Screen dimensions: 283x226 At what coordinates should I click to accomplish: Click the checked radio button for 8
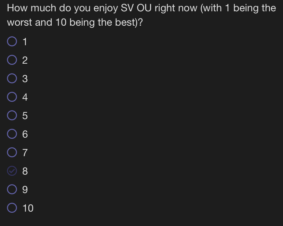pyautogui.click(x=12, y=171)
